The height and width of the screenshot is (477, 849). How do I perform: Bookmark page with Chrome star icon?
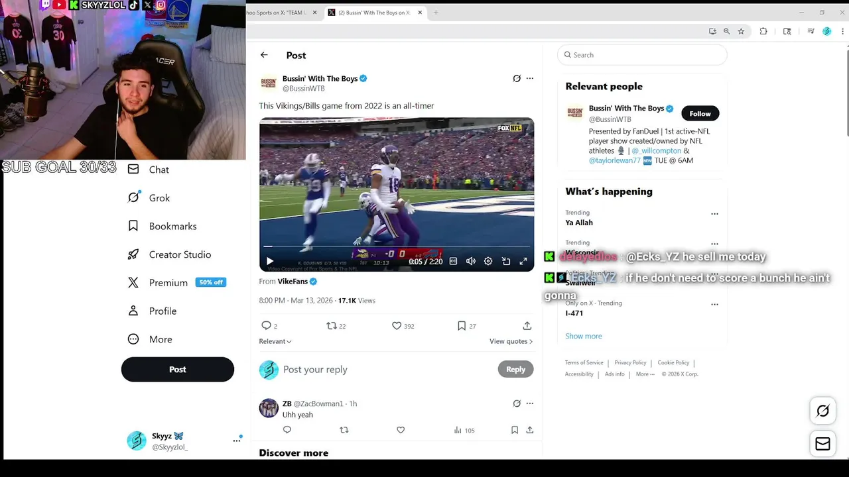point(741,31)
